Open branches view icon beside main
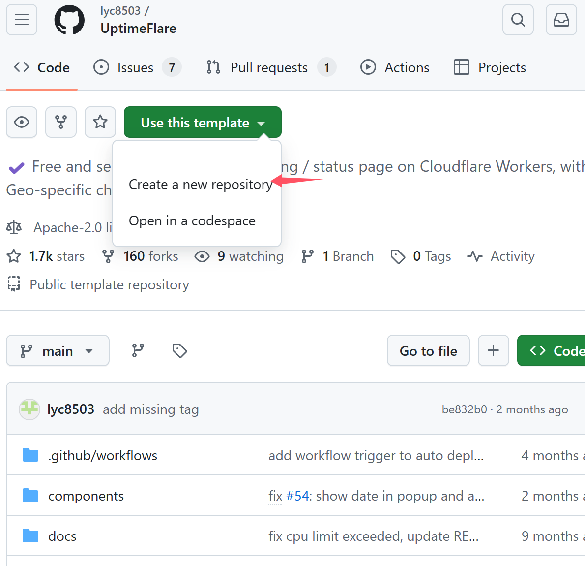The width and height of the screenshot is (585, 566). click(x=138, y=350)
